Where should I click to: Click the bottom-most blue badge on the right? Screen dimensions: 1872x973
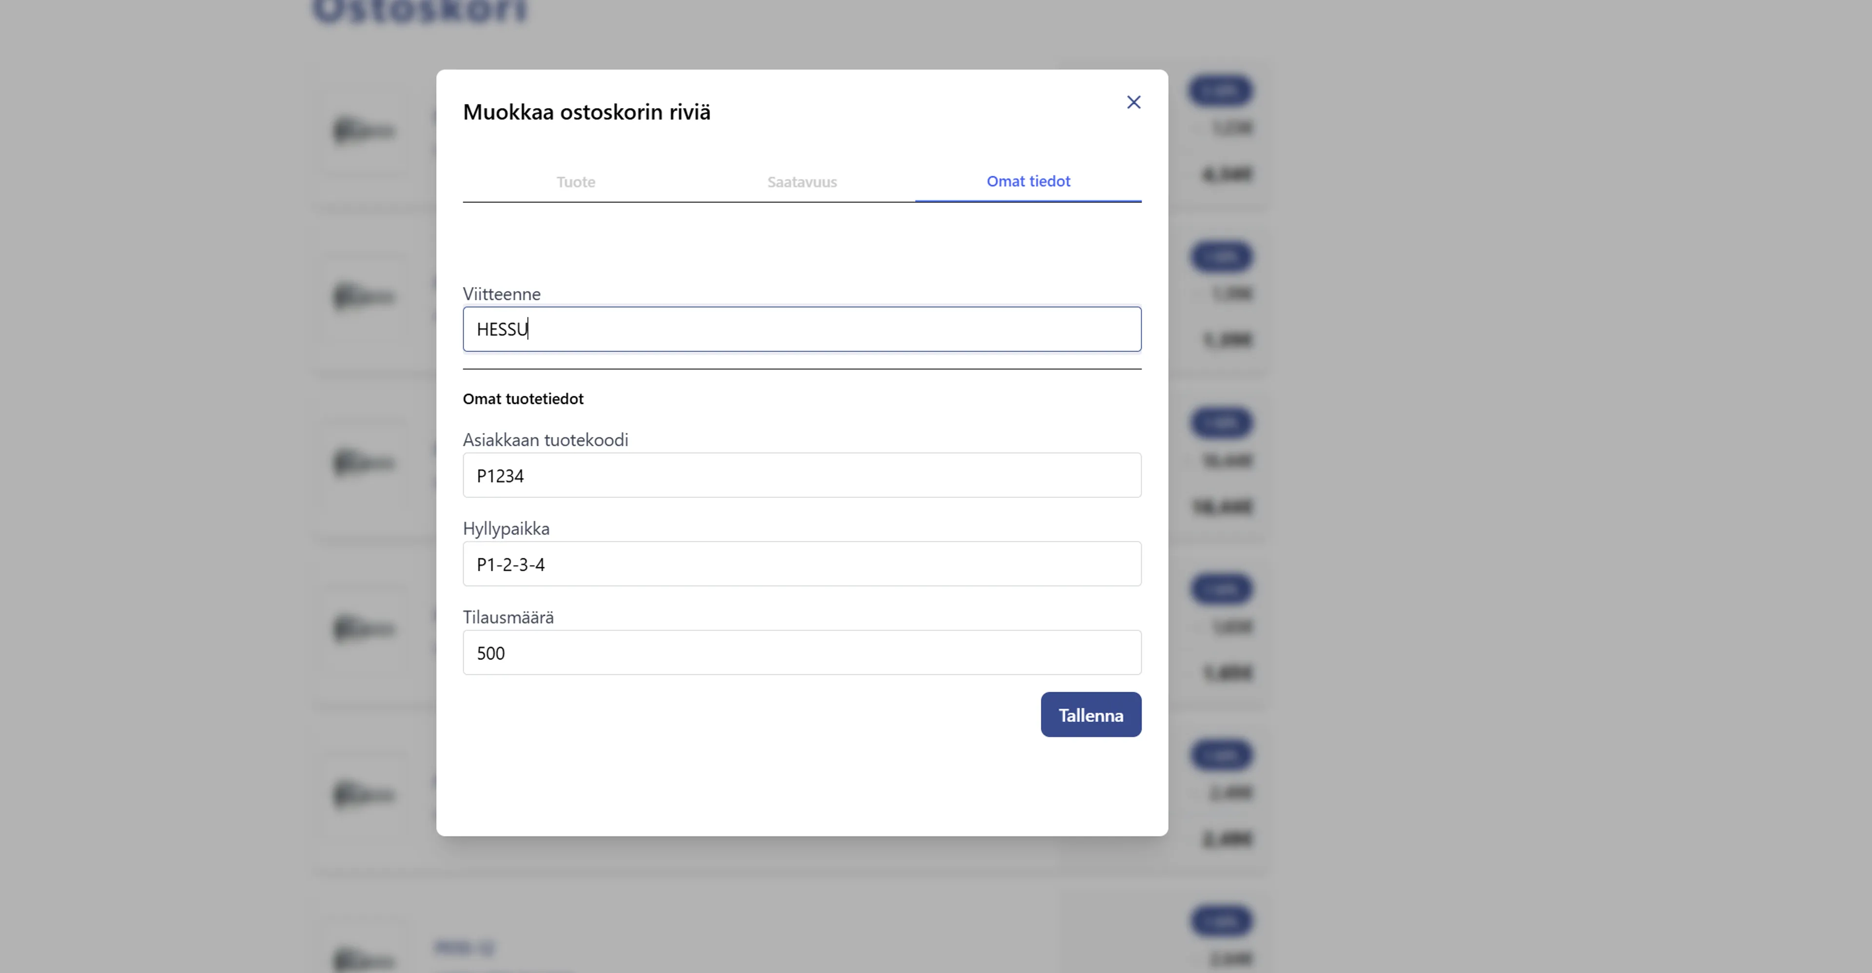tap(1221, 921)
